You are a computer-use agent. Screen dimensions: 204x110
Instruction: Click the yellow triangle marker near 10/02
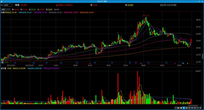[188, 63]
